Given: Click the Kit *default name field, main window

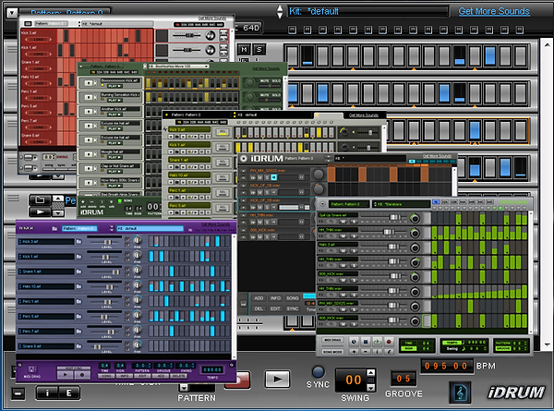Looking at the screenshot, I should 367,11.
